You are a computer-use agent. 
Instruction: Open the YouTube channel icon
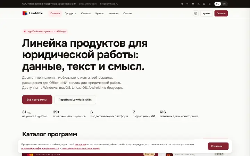tap(193, 4)
